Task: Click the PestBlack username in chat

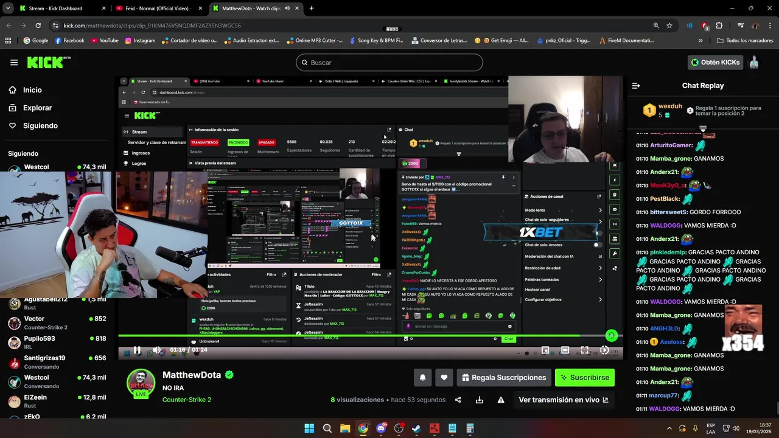Action: click(665, 199)
